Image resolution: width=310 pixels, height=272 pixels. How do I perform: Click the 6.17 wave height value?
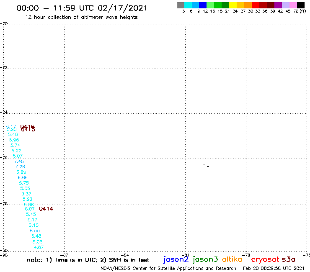point(11,126)
